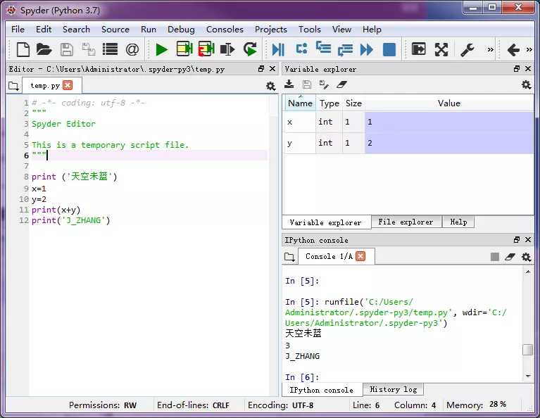Switch to History log tab

pyautogui.click(x=394, y=389)
